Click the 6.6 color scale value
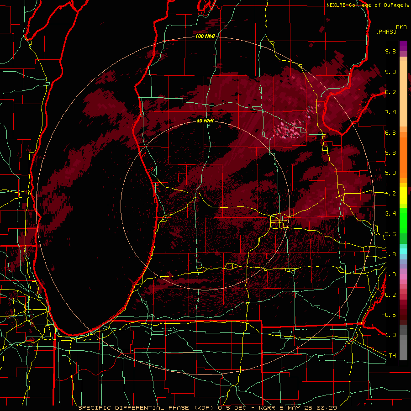 tap(390, 132)
